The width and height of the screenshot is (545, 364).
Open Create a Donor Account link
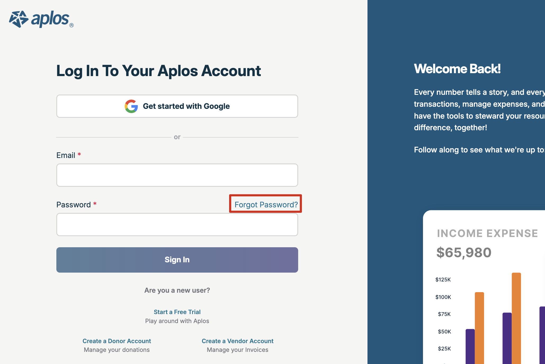coord(117,341)
